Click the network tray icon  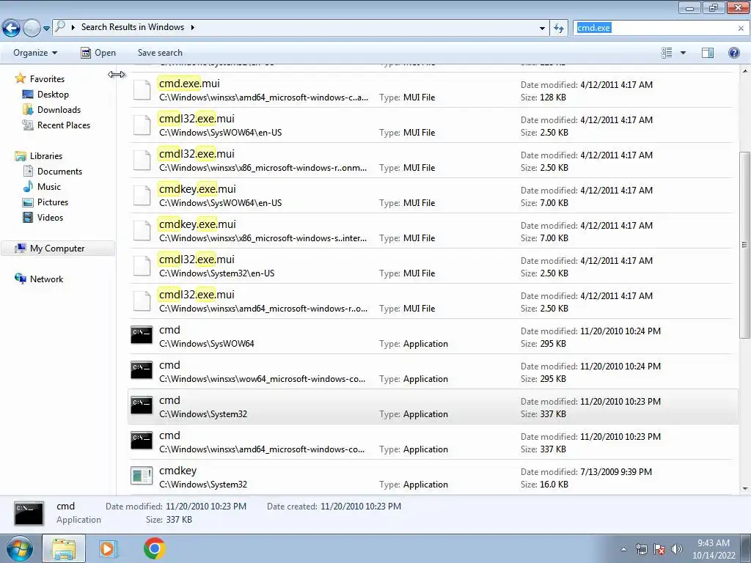(x=641, y=549)
